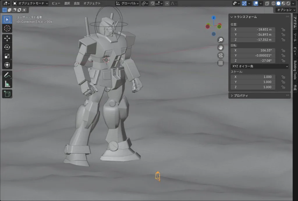
Task: Switch to solid shading icon
Action: point(279,3)
